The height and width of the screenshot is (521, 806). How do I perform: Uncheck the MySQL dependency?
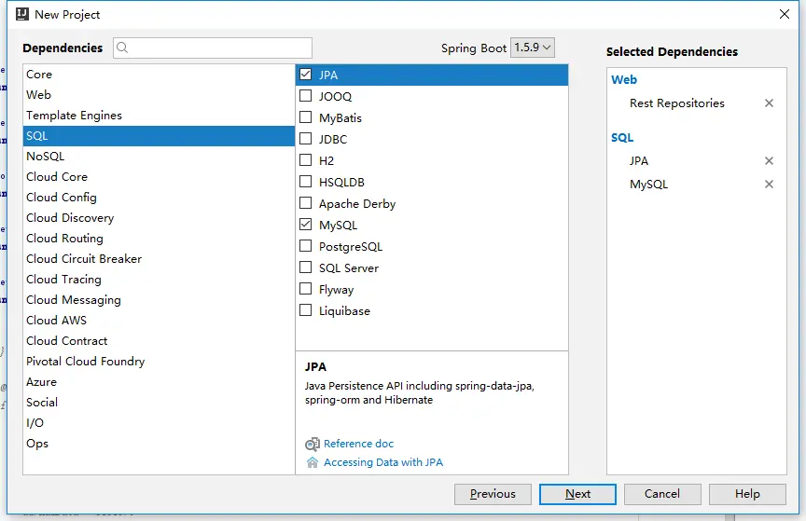click(x=305, y=225)
